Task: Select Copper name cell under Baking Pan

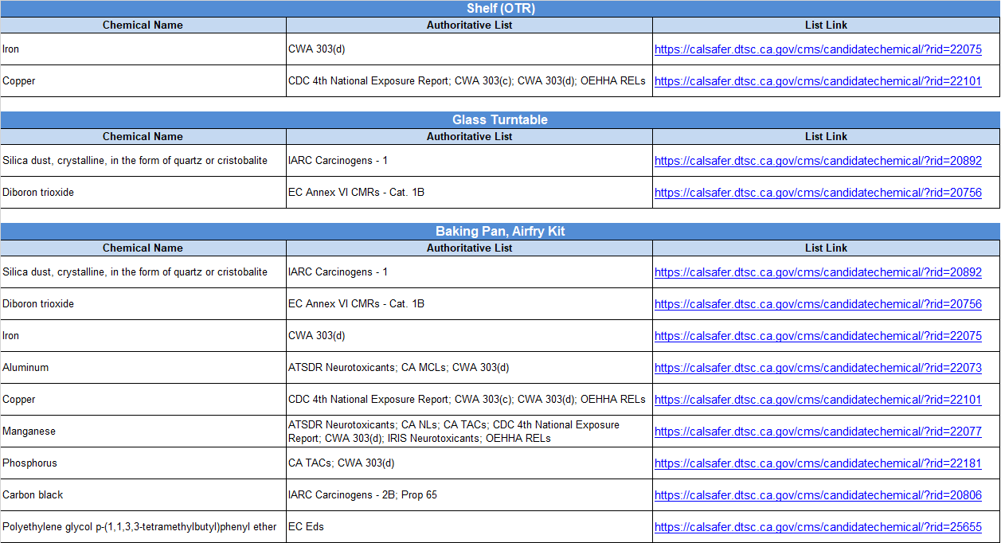Action: (143, 400)
